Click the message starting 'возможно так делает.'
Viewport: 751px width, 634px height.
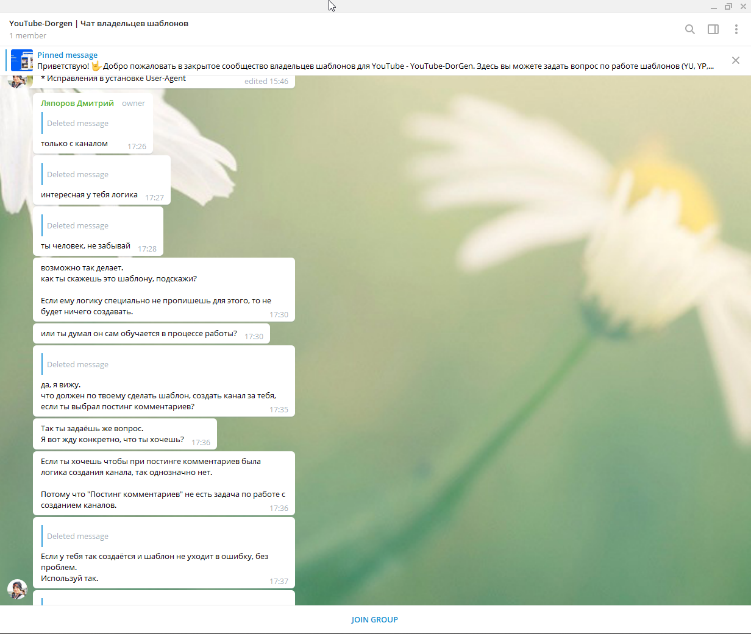point(164,289)
